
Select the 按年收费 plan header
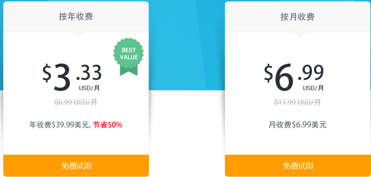76,17
